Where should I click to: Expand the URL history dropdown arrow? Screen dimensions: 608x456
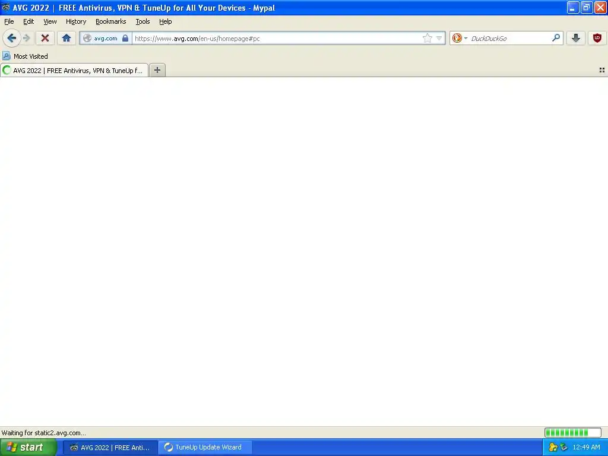coord(439,38)
